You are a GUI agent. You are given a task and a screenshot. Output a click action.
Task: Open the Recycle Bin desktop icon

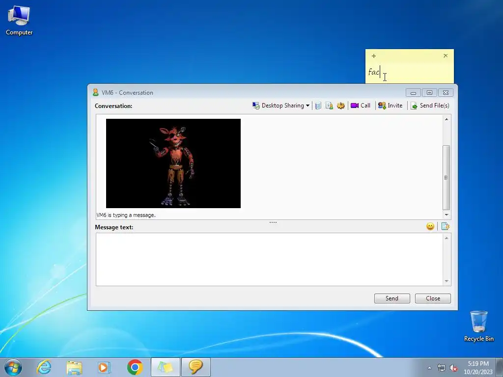click(478, 326)
